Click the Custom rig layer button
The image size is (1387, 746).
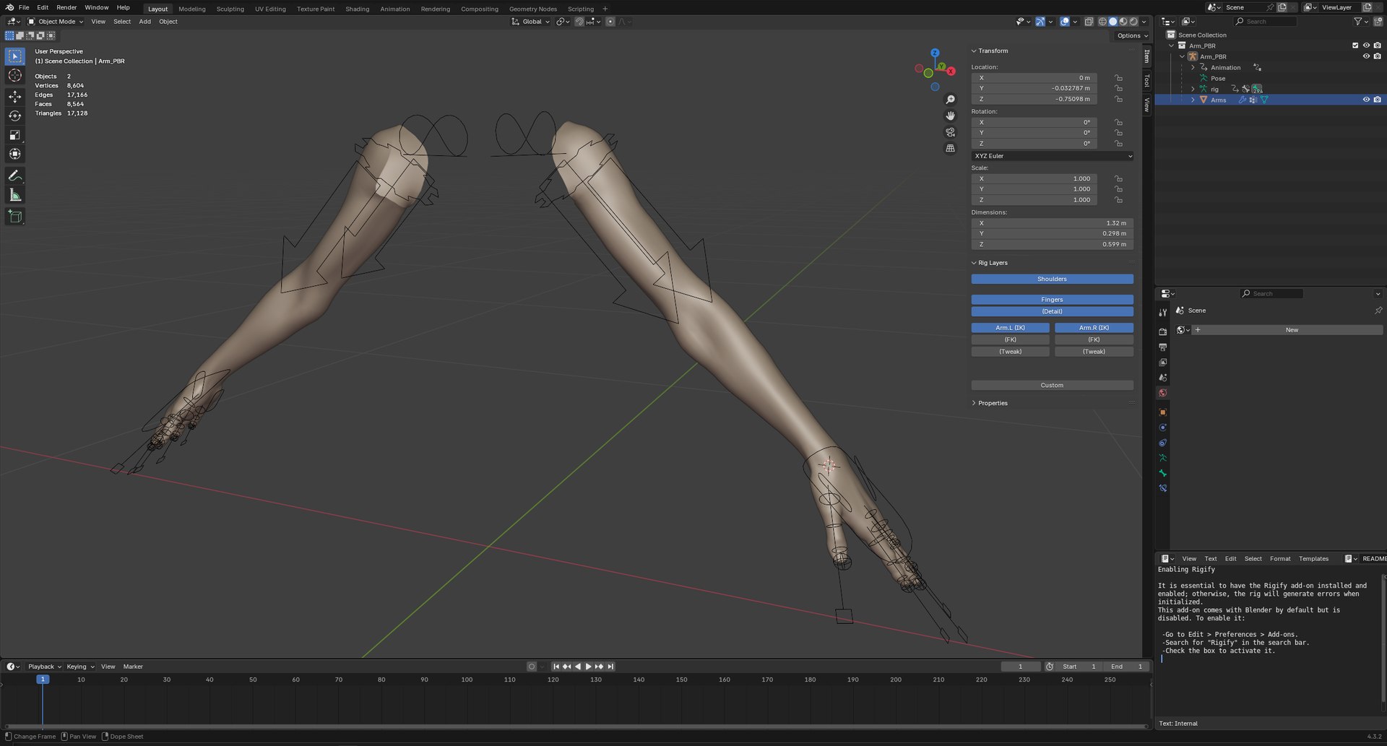click(1052, 386)
